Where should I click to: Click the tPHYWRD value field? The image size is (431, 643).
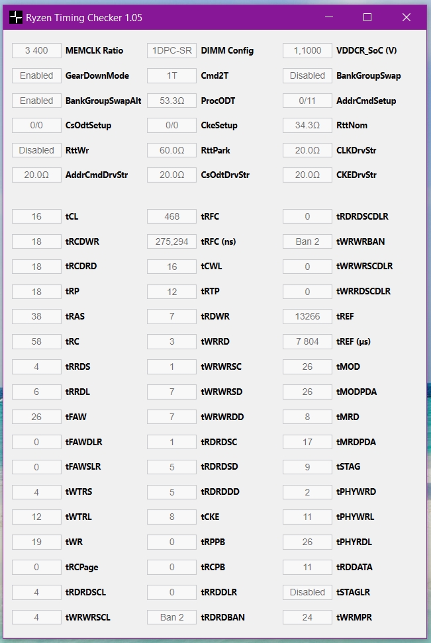pyautogui.click(x=307, y=492)
